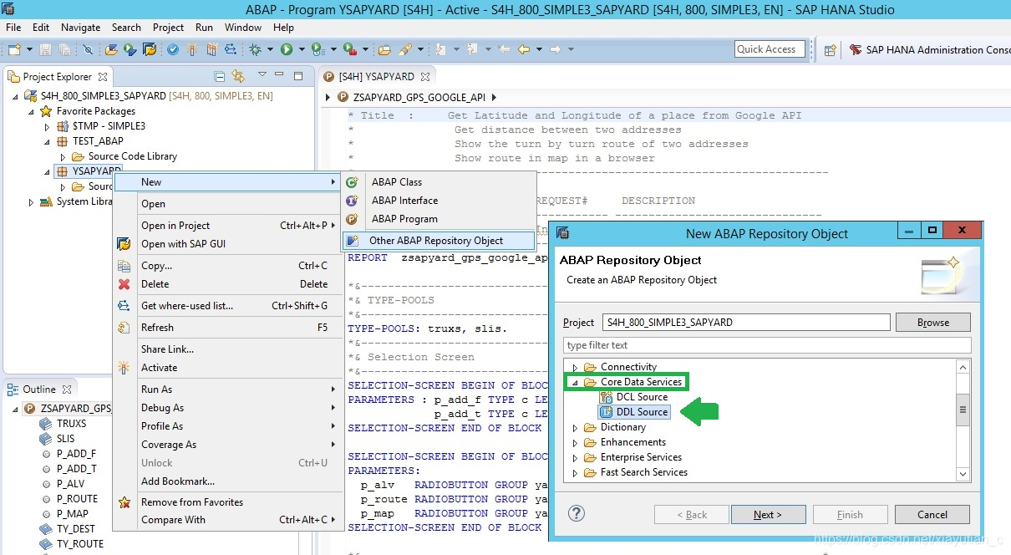Click the dialog tree scroll down arrow
This screenshot has width=1011, height=555.
click(963, 473)
